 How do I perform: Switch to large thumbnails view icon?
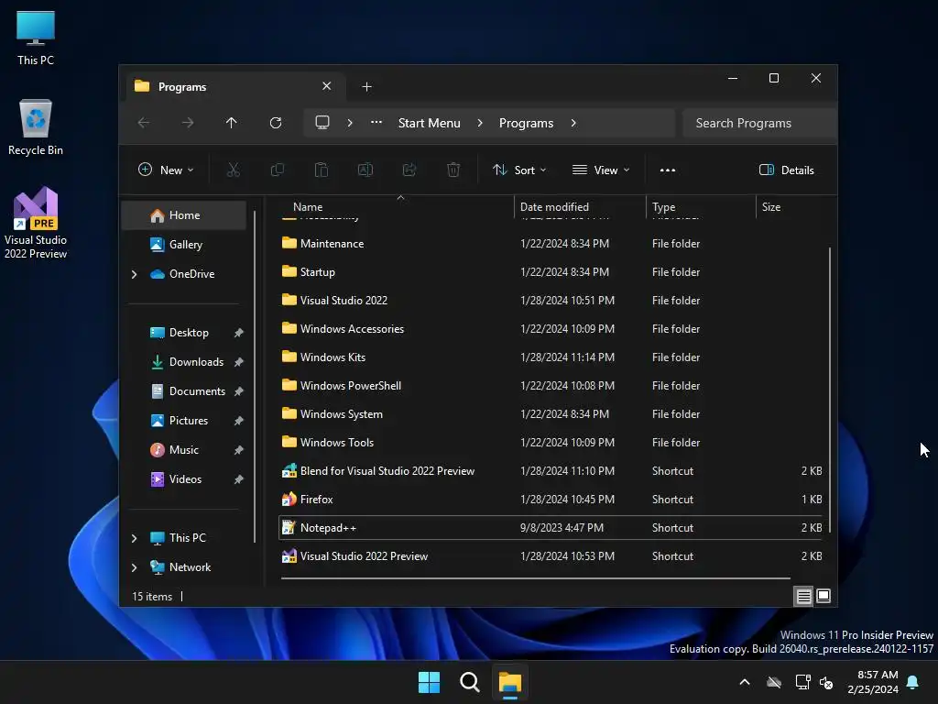tap(823, 596)
